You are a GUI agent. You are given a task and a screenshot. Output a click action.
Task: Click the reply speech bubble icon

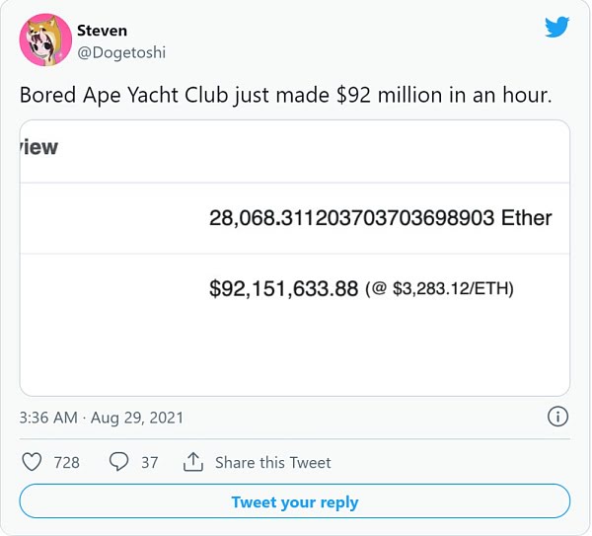(x=119, y=462)
